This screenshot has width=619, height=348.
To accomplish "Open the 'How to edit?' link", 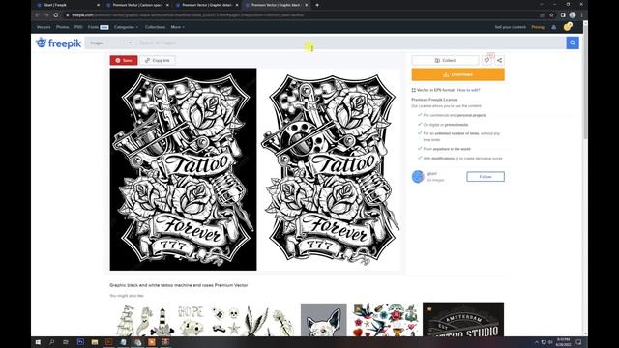I will coord(468,90).
